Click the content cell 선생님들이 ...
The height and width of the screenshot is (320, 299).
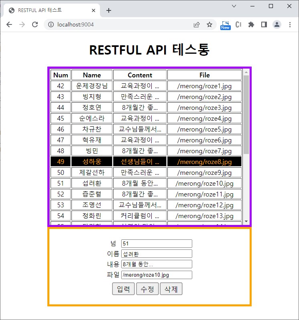point(140,162)
